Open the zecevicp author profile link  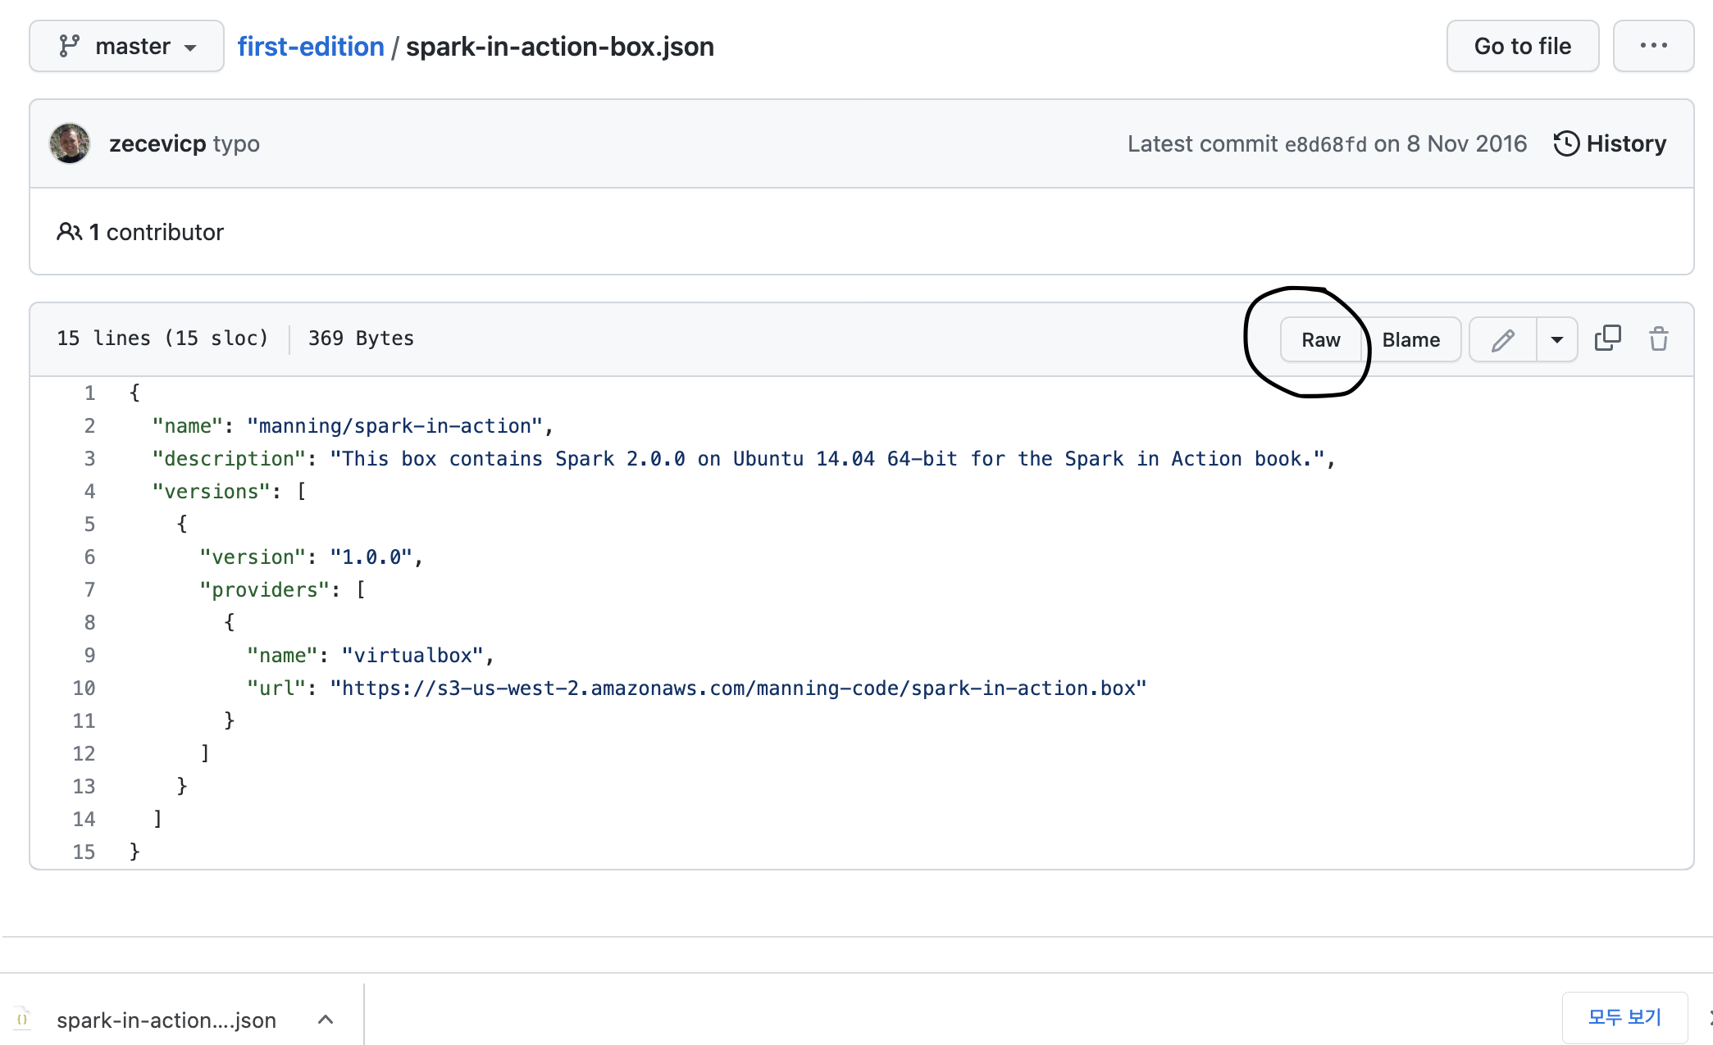click(157, 143)
